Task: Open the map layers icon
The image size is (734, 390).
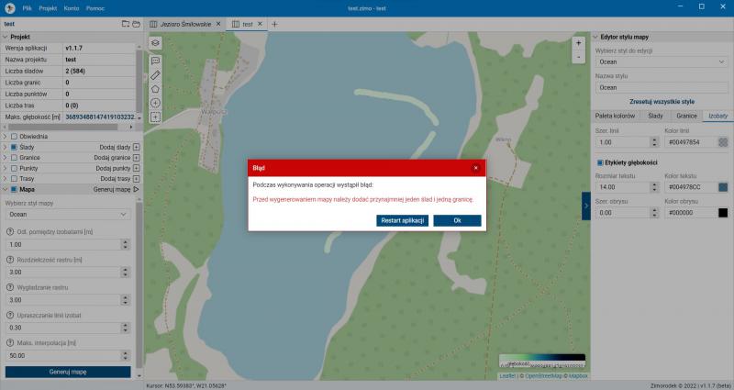Action: tap(155, 43)
